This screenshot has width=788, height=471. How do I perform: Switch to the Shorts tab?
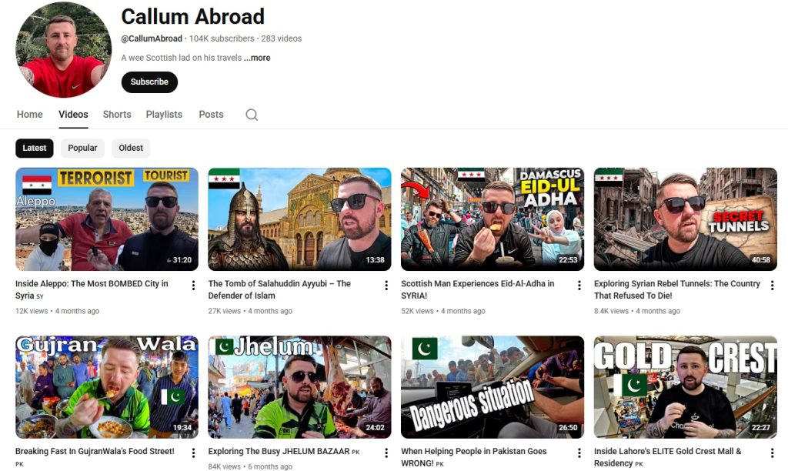pyautogui.click(x=117, y=115)
